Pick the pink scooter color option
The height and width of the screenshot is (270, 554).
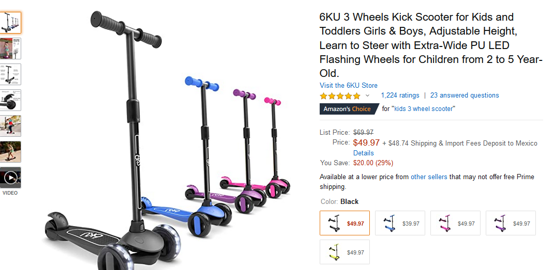[455, 223]
